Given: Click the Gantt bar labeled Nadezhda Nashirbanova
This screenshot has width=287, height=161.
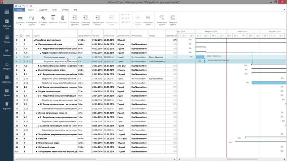Looking at the screenshot, I should pyautogui.click(x=204, y=61).
